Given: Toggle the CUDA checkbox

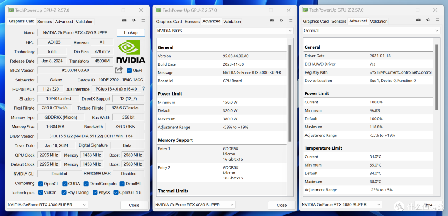Looking at the screenshot, I should (65, 184).
